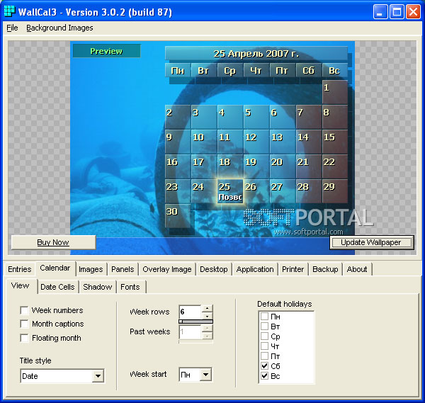Select the View sub-tab
The image size is (425, 403).
tap(21, 285)
